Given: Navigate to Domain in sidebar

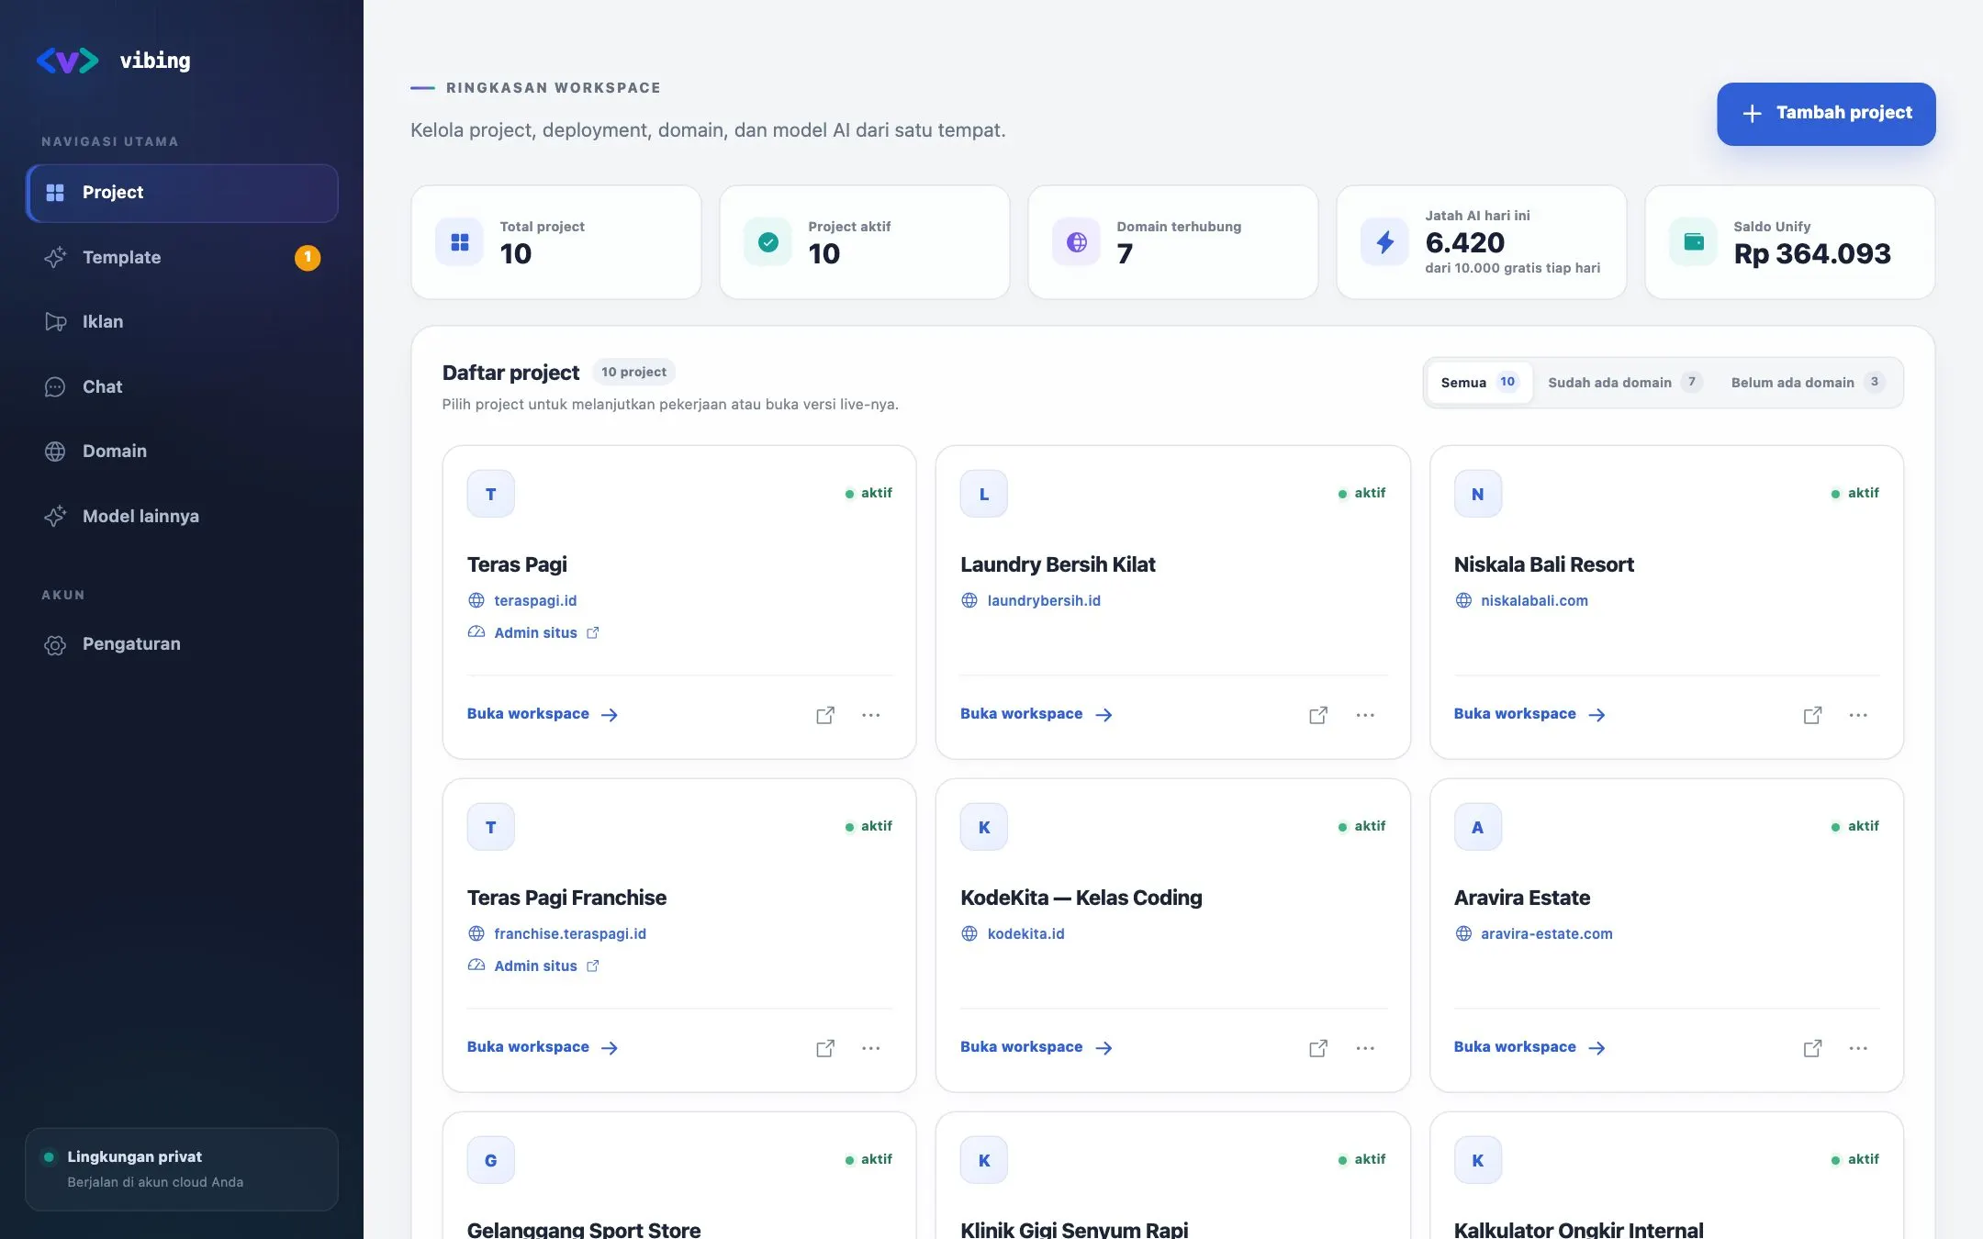Looking at the screenshot, I should coord(182,452).
